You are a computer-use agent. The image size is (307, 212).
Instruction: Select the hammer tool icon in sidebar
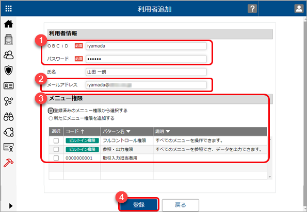pyautogui.click(x=8, y=163)
